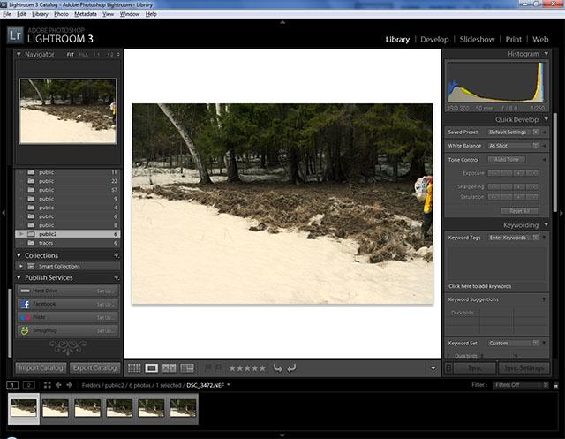Open Survey view in toolbar
This screenshot has height=439, width=565.
tap(187, 367)
